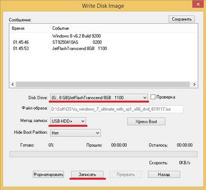Click the 0KB/s speed value
Image resolution: width=206 pixels, height=190 pixels.
(x=185, y=163)
